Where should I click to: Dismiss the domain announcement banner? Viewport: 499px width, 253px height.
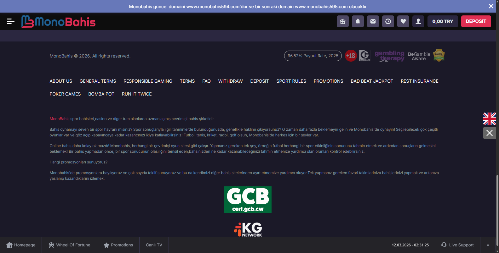point(491,6)
